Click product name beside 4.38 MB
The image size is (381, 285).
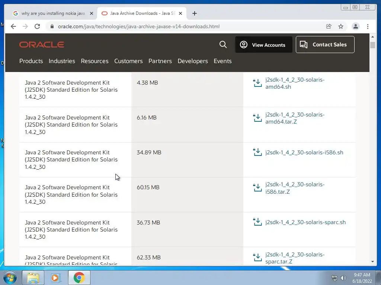[71, 90]
